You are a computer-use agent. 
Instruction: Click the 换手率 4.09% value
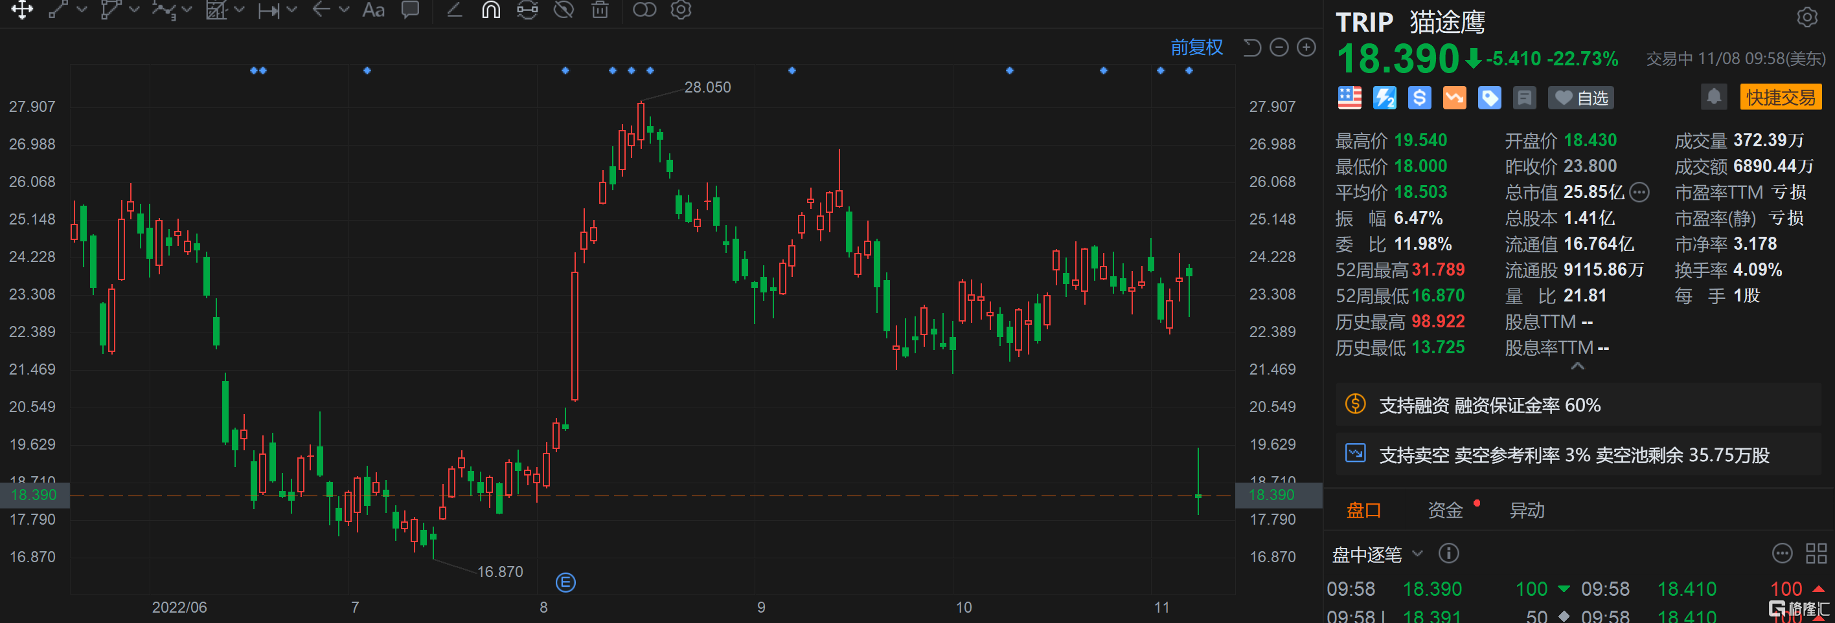click(x=1758, y=270)
